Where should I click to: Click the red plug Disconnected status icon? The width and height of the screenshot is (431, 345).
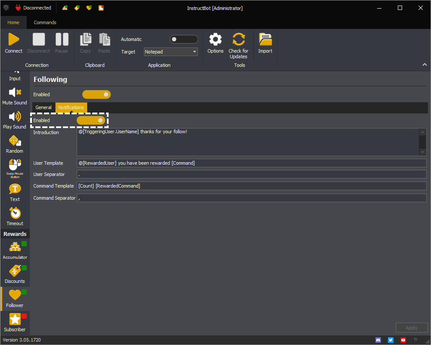pyautogui.click(x=18, y=8)
